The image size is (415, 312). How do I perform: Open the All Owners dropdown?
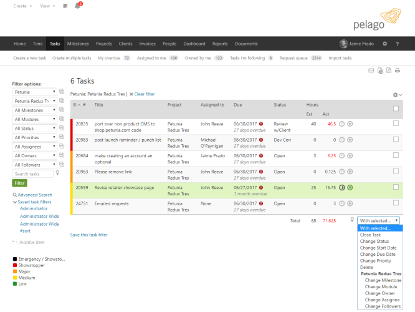point(34,155)
